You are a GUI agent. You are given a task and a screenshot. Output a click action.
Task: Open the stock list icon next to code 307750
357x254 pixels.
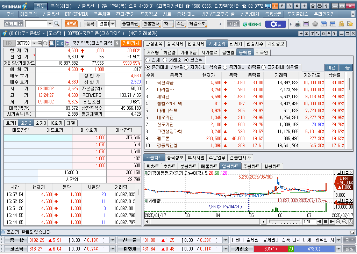[40, 43]
